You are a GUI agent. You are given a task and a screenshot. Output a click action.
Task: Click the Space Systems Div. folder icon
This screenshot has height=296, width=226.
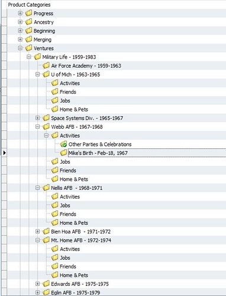(46, 118)
